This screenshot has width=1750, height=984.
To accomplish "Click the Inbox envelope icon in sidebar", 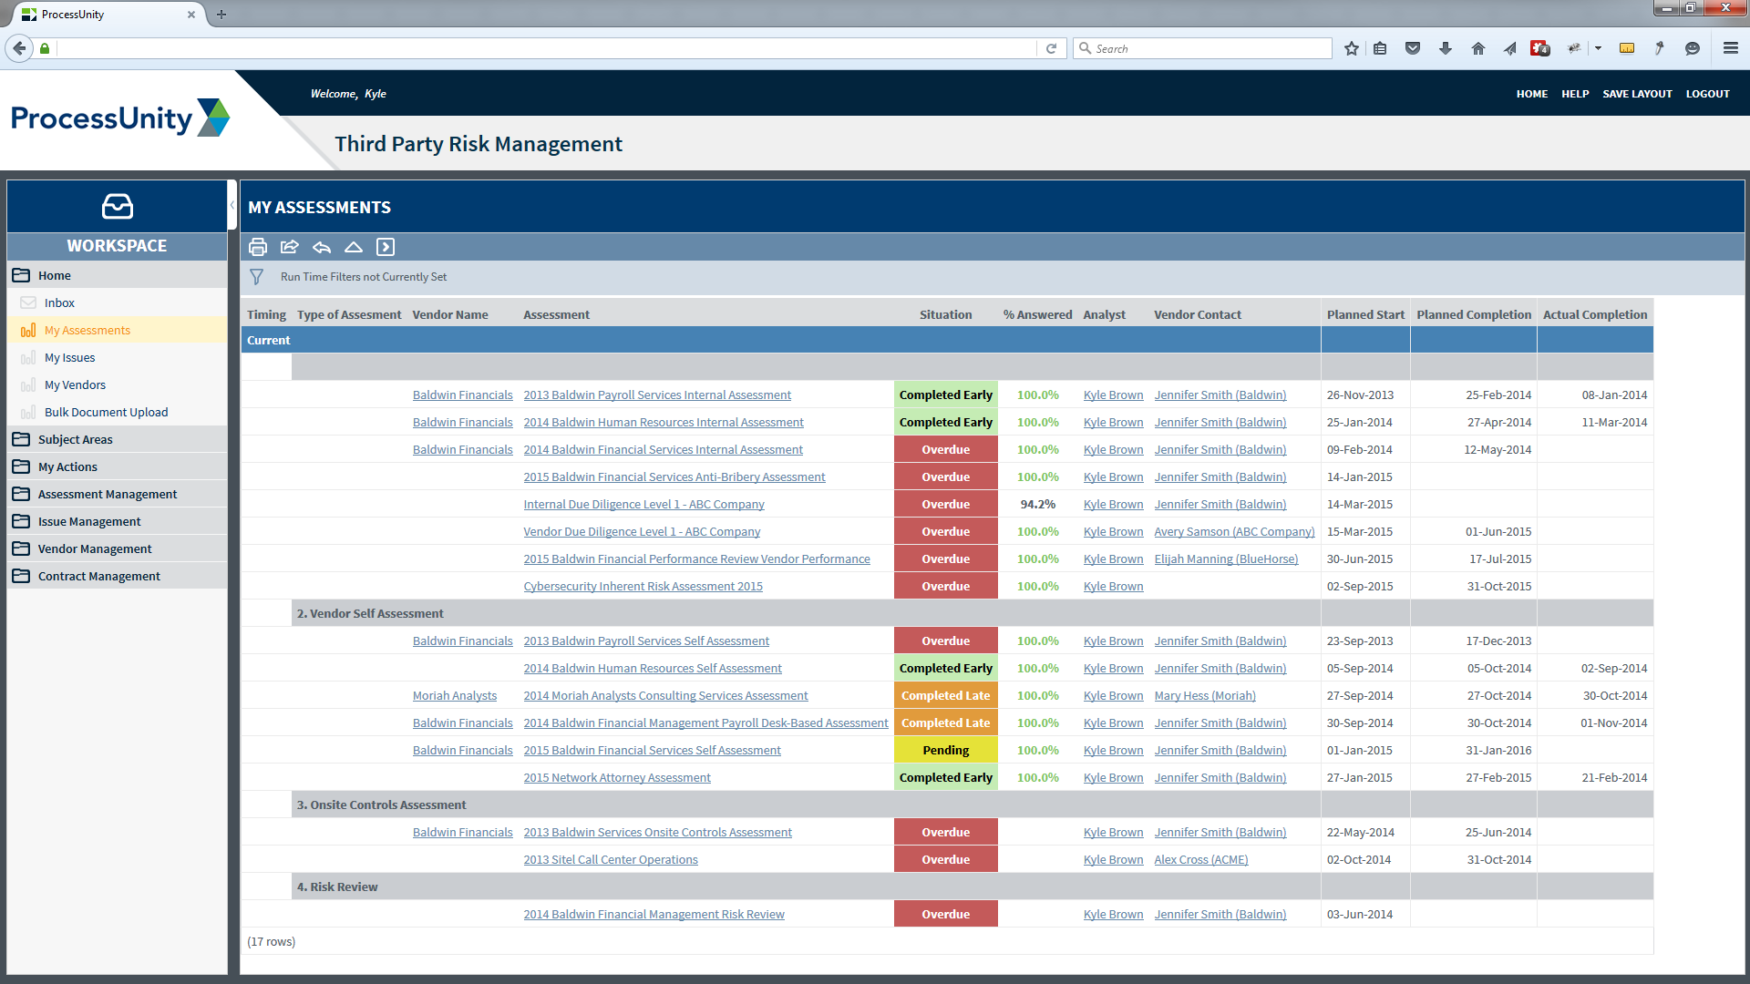I will point(28,302).
